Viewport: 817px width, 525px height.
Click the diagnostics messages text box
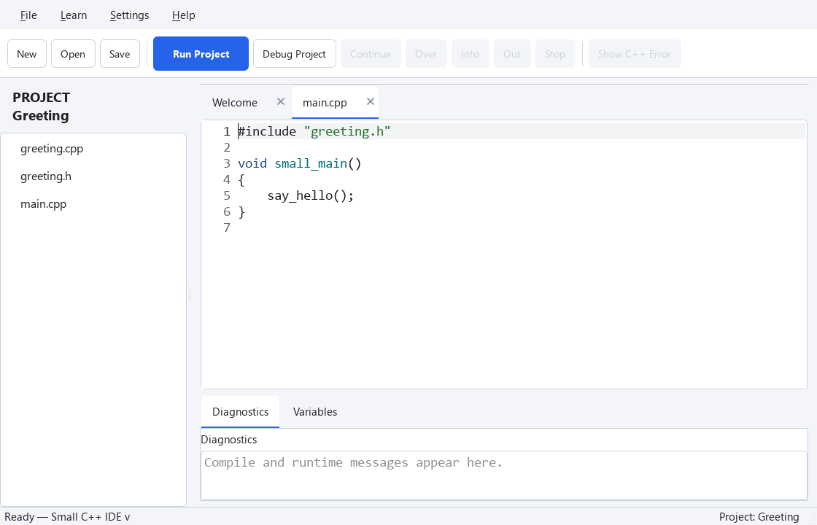504,475
